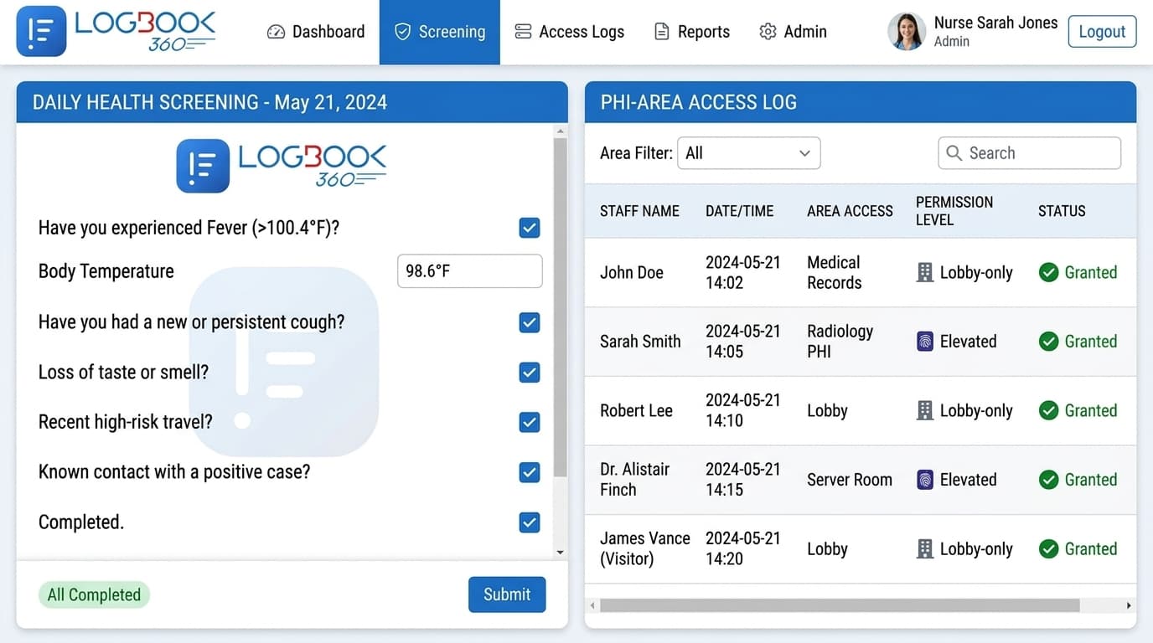Image resolution: width=1153 pixels, height=643 pixels.
Task: Click the DATE/TIME column header
Action: 740,211
